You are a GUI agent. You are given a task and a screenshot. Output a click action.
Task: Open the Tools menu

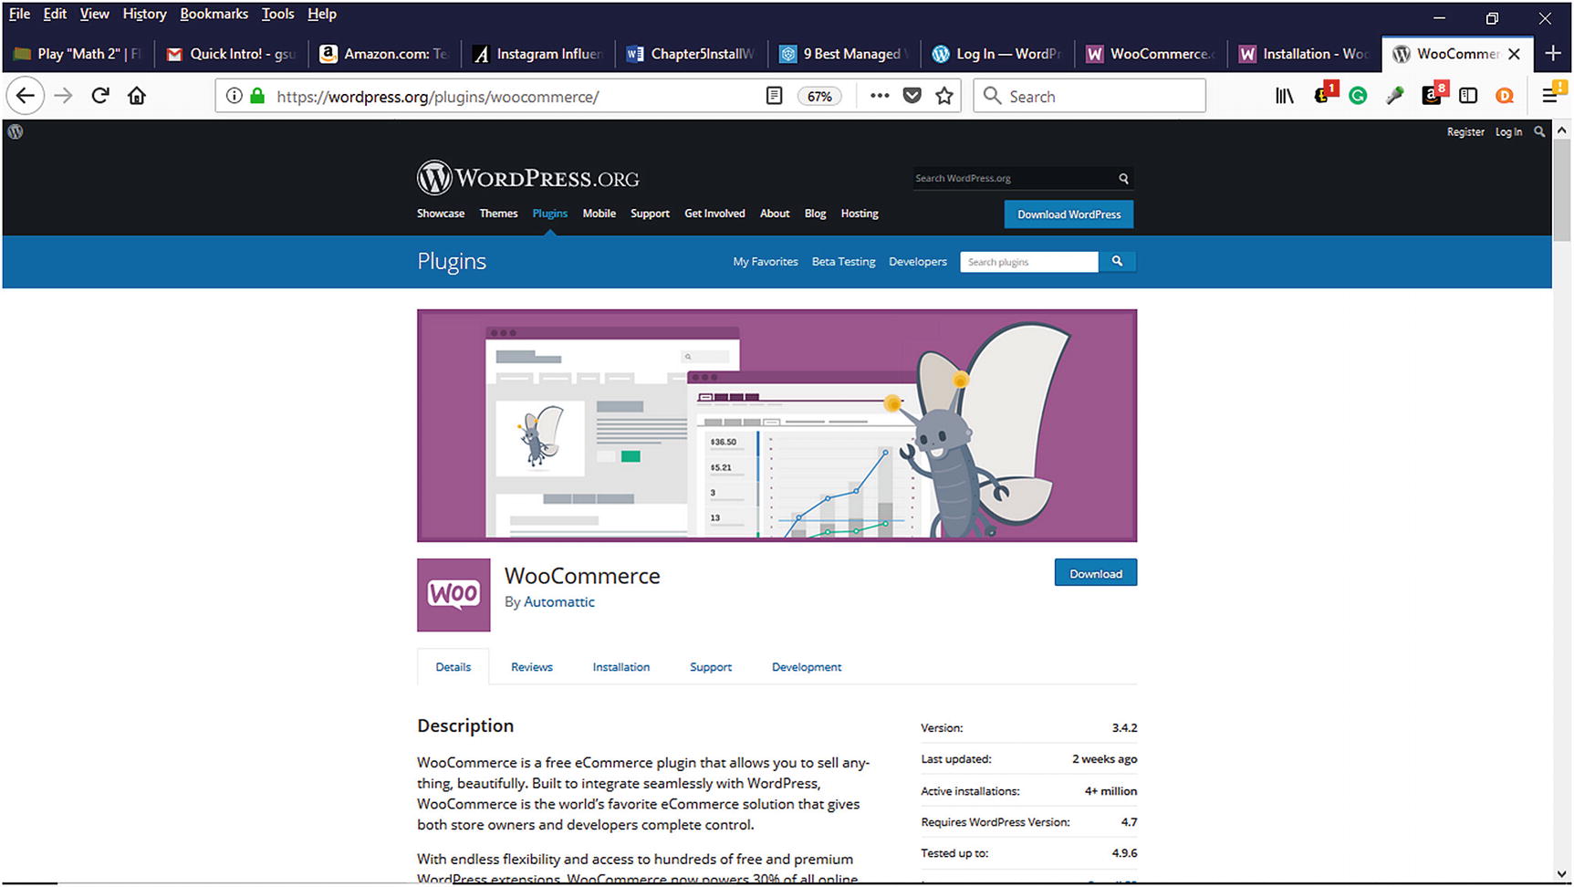point(277,14)
